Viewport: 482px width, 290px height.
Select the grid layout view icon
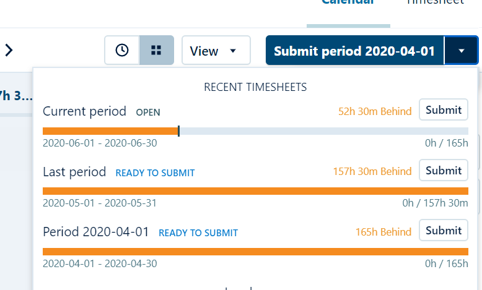click(157, 50)
